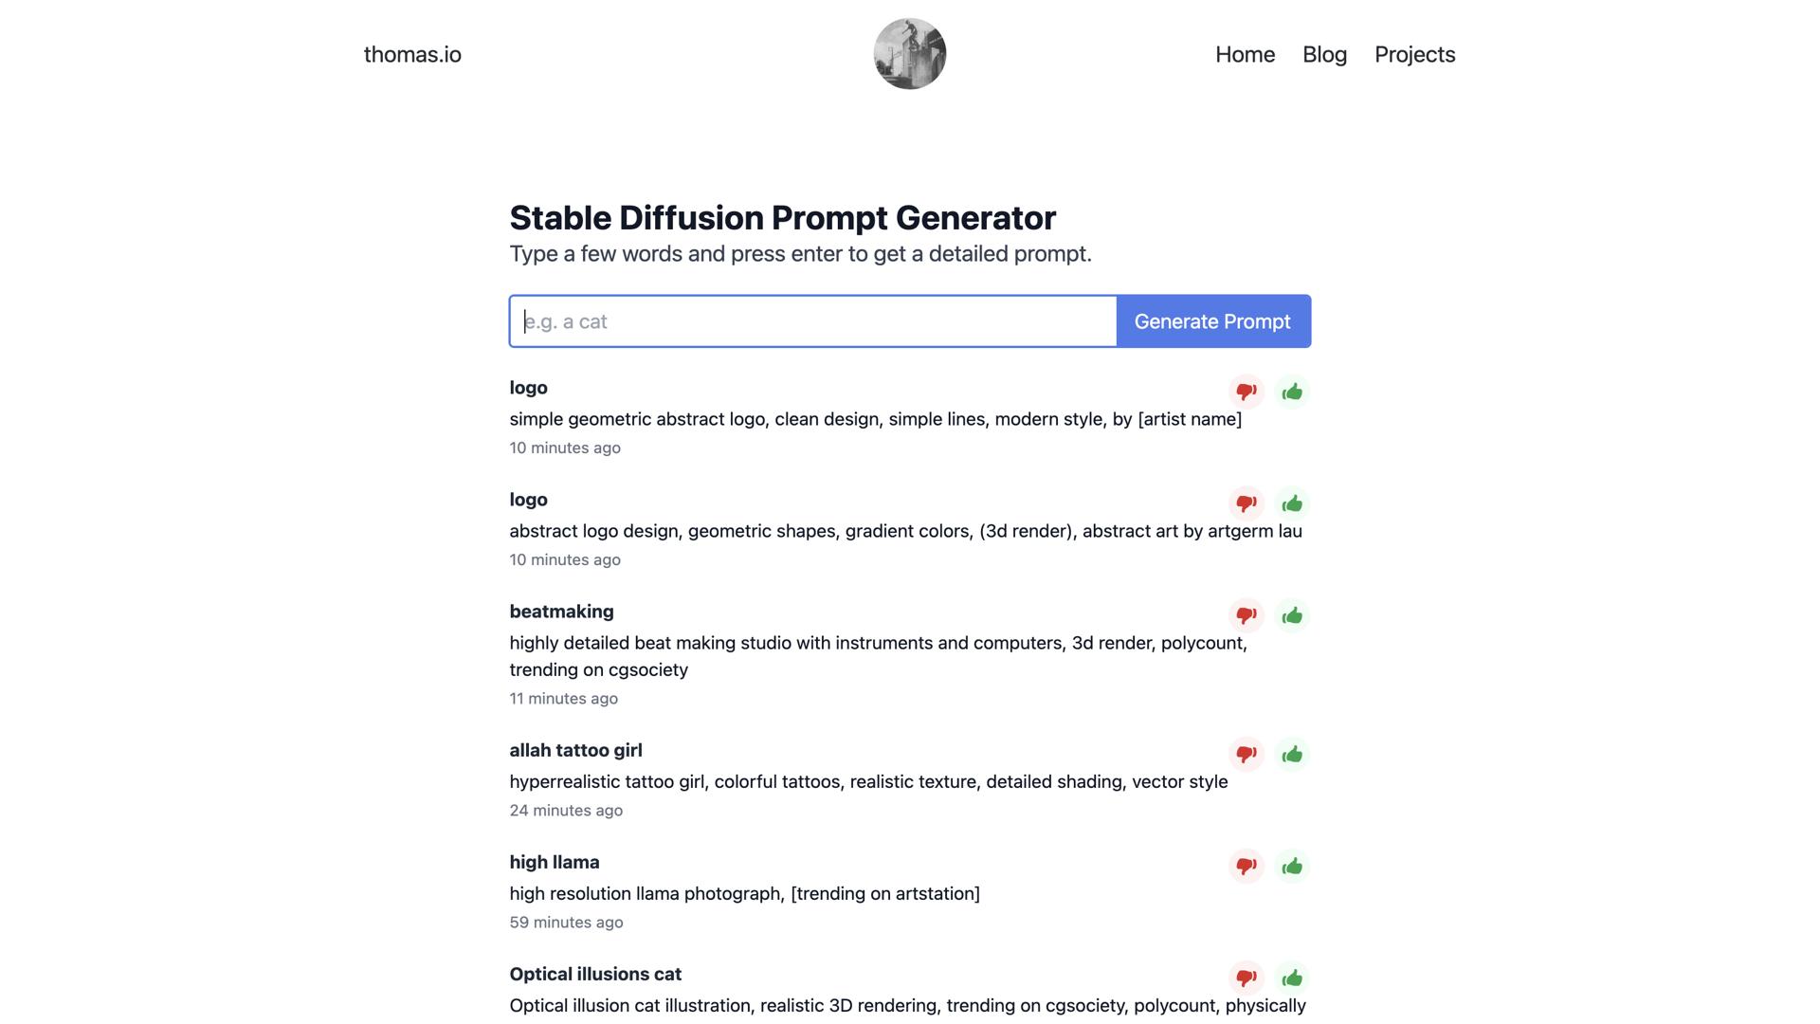The image size is (1820, 1024).
Task: Thumbs up the Optical illusions cat prompt
Action: [x=1292, y=978]
